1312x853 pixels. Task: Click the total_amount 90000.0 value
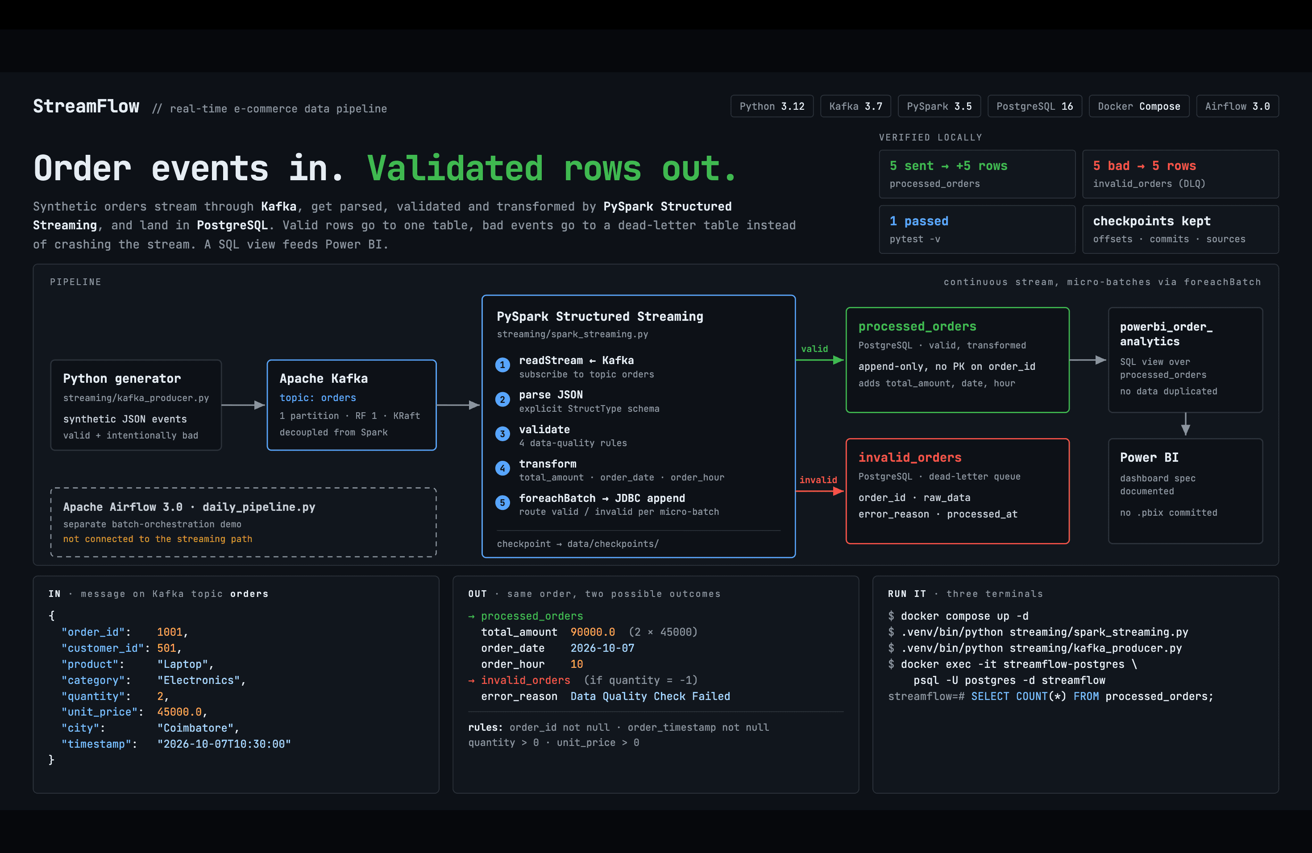pyautogui.click(x=593, y=632)
